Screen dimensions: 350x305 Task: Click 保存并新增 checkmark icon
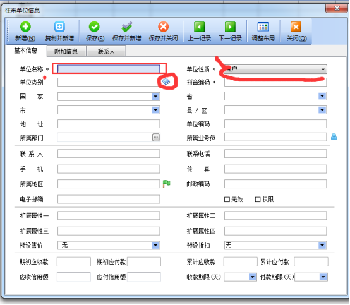[x=126, y=27]
